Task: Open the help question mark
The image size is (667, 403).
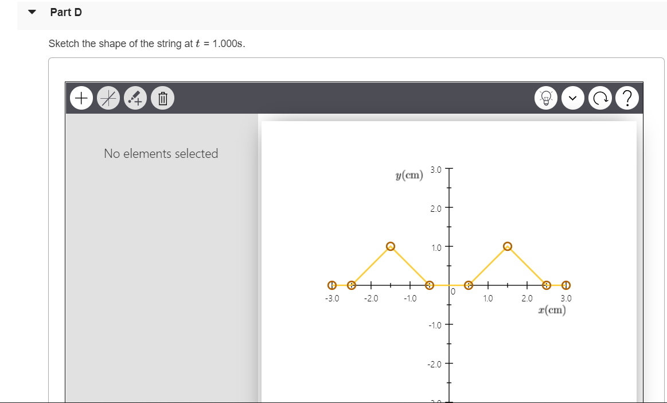Action: coord(627,98)
